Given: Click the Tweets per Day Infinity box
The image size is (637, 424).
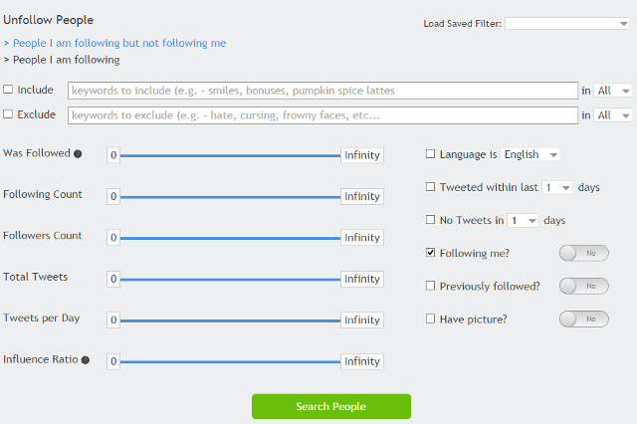Looking at the screenshot, I should pyautogui.click(x=362, y=320).
